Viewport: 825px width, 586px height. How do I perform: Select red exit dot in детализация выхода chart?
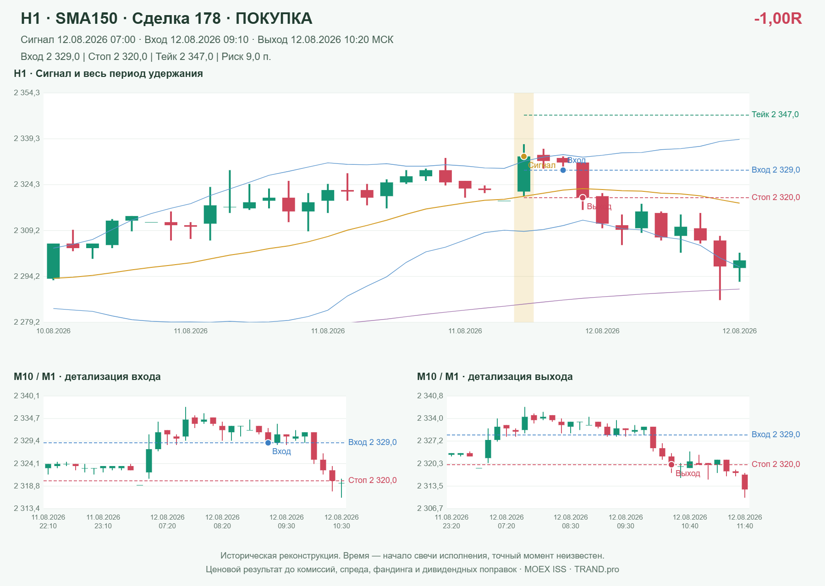click(671, 465)
